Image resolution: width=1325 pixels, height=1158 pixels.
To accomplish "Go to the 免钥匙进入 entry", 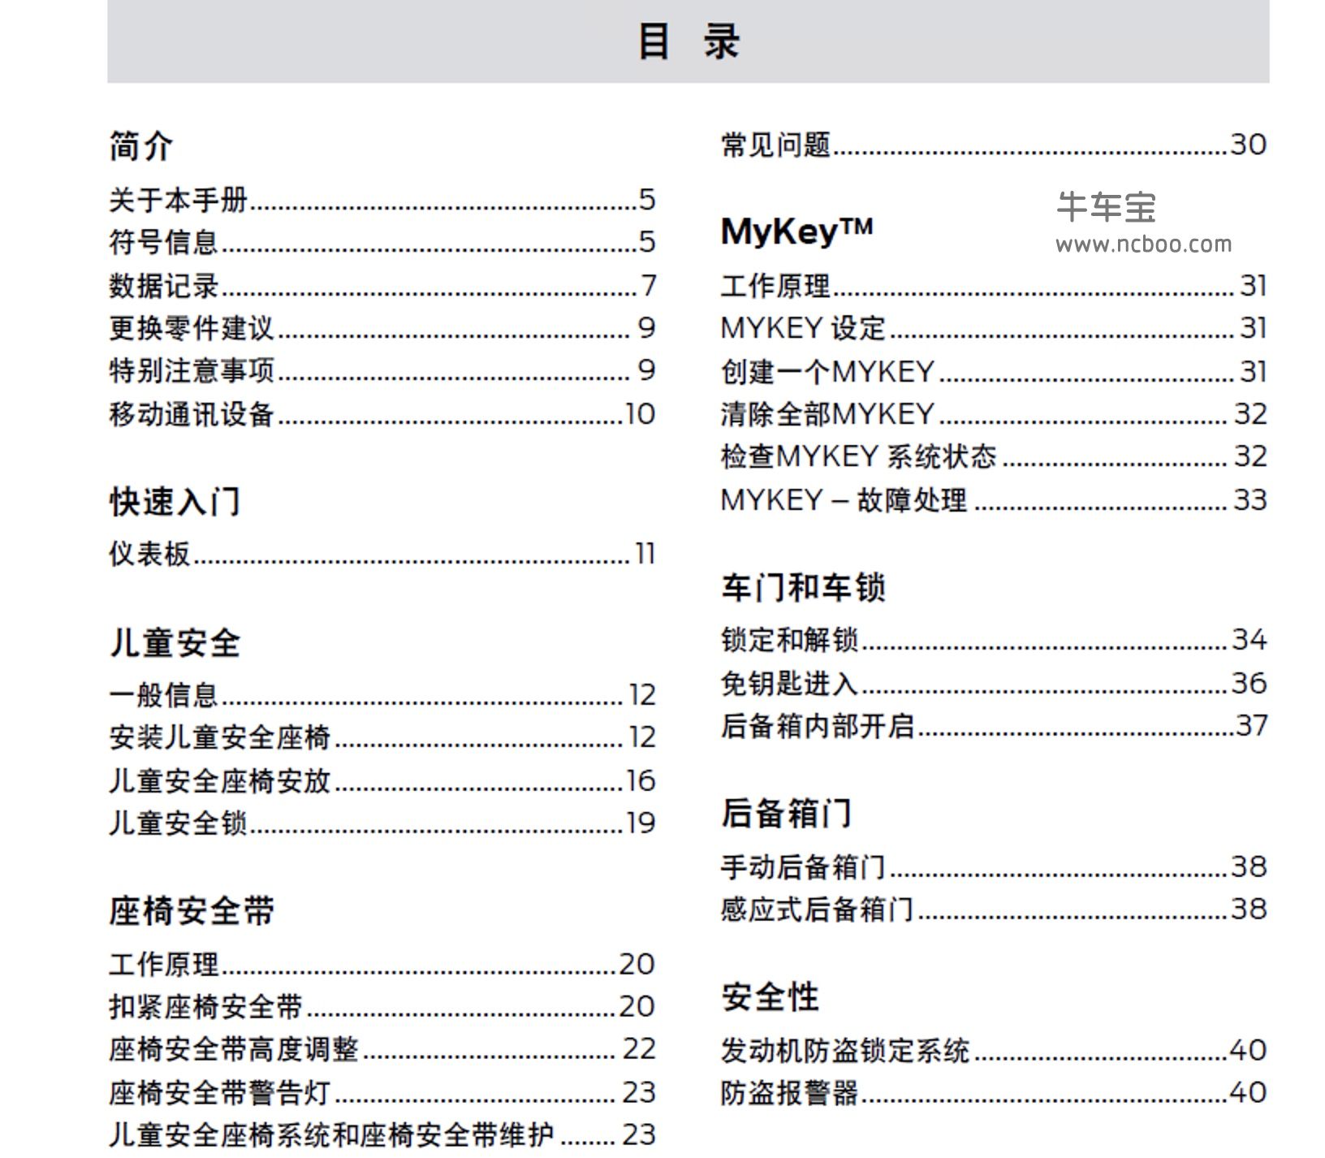I will tap(994, 683).
